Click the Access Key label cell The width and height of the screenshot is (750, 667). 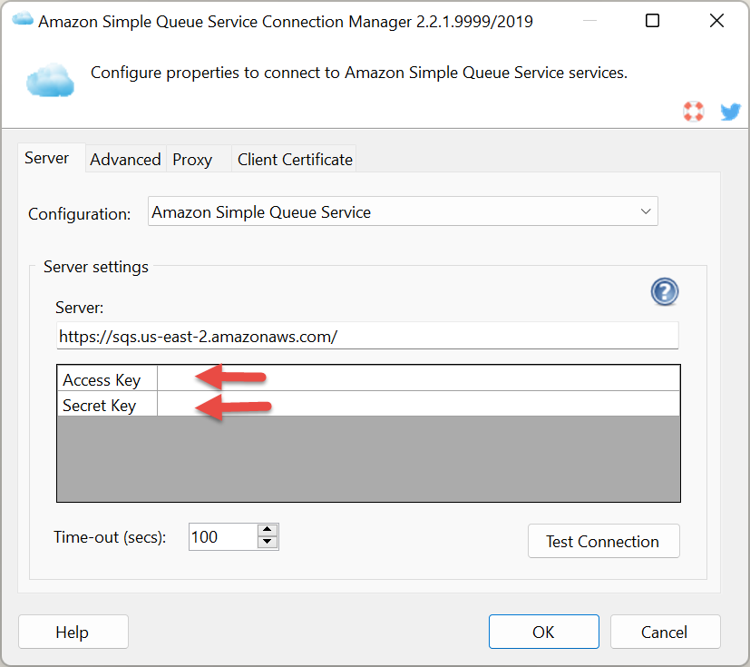(x=107, y=378)
